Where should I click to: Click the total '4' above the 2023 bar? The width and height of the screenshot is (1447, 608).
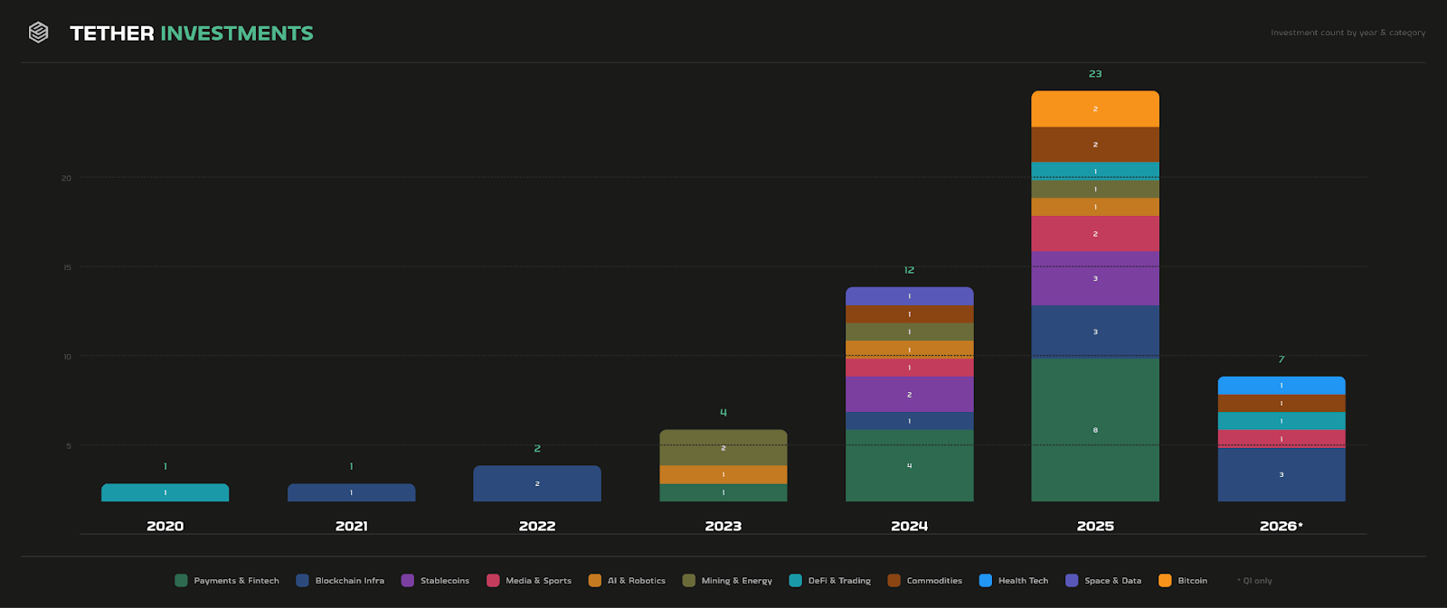click(x=723, y=413)
